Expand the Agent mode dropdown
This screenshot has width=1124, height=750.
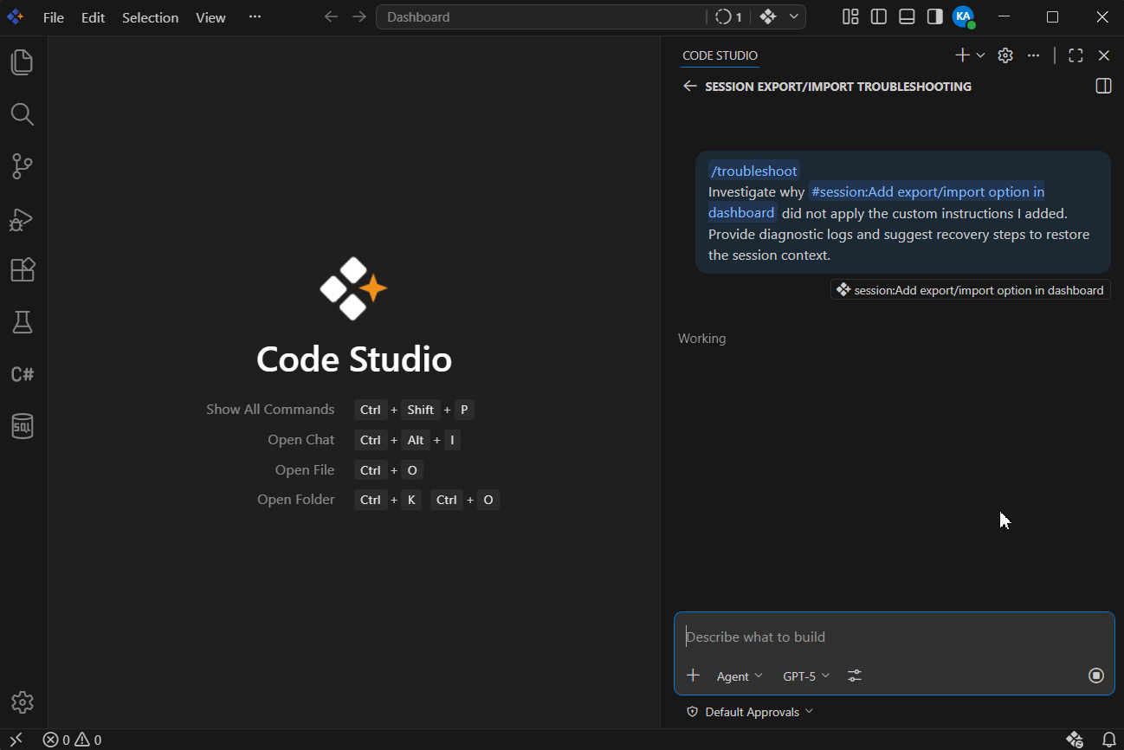(740, 676)
